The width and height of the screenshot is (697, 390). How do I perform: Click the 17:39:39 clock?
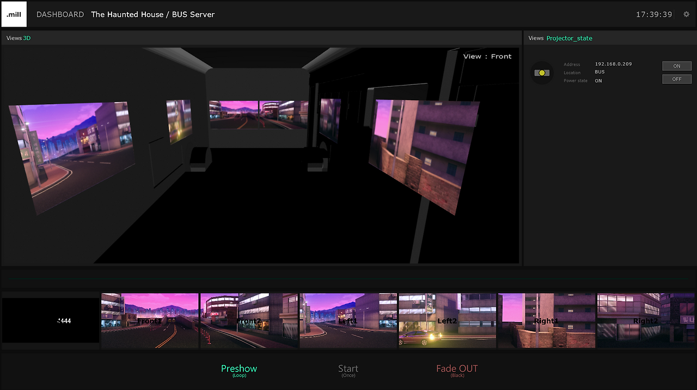point(654,15)
